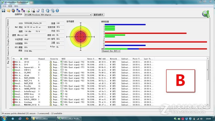This screenshot has width=215, height=121.
Task: Click the SSID field TOTOLINK_33e04c_5G
Action: tap(35, 23)
